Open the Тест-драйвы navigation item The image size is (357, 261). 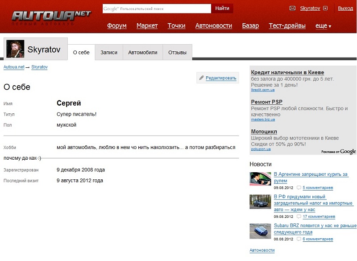[287, 26]
